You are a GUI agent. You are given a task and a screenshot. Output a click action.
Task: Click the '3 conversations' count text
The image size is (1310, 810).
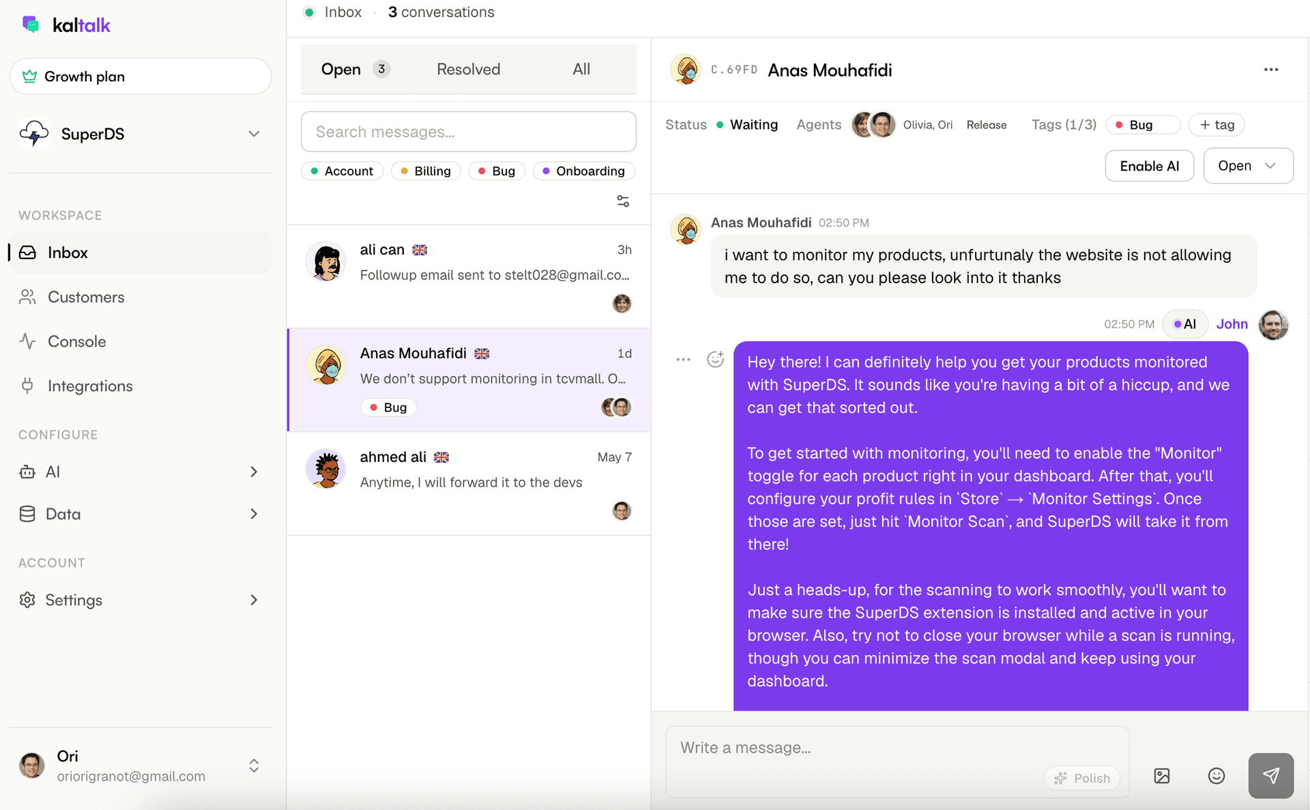tap(441, 12)
